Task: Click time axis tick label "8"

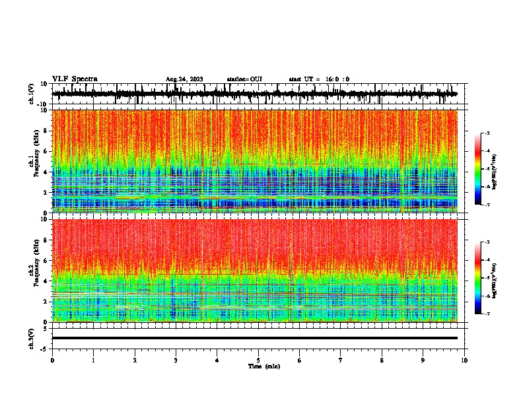Action: 382,360
